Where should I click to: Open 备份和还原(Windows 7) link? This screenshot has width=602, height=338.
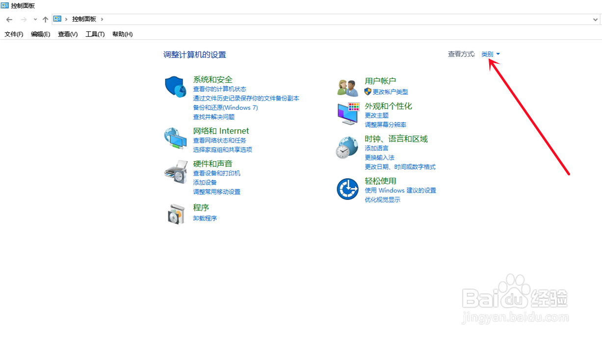click(226, 108)
